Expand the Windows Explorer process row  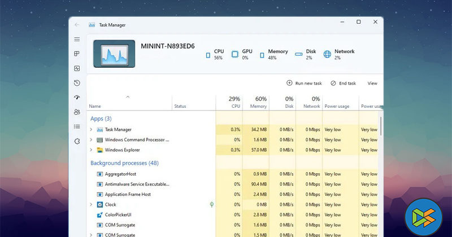pos(91,150)
